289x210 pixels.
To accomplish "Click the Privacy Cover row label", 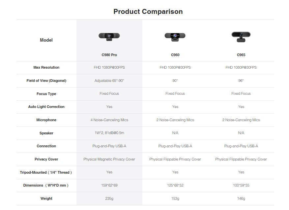I will click(46, 159).
